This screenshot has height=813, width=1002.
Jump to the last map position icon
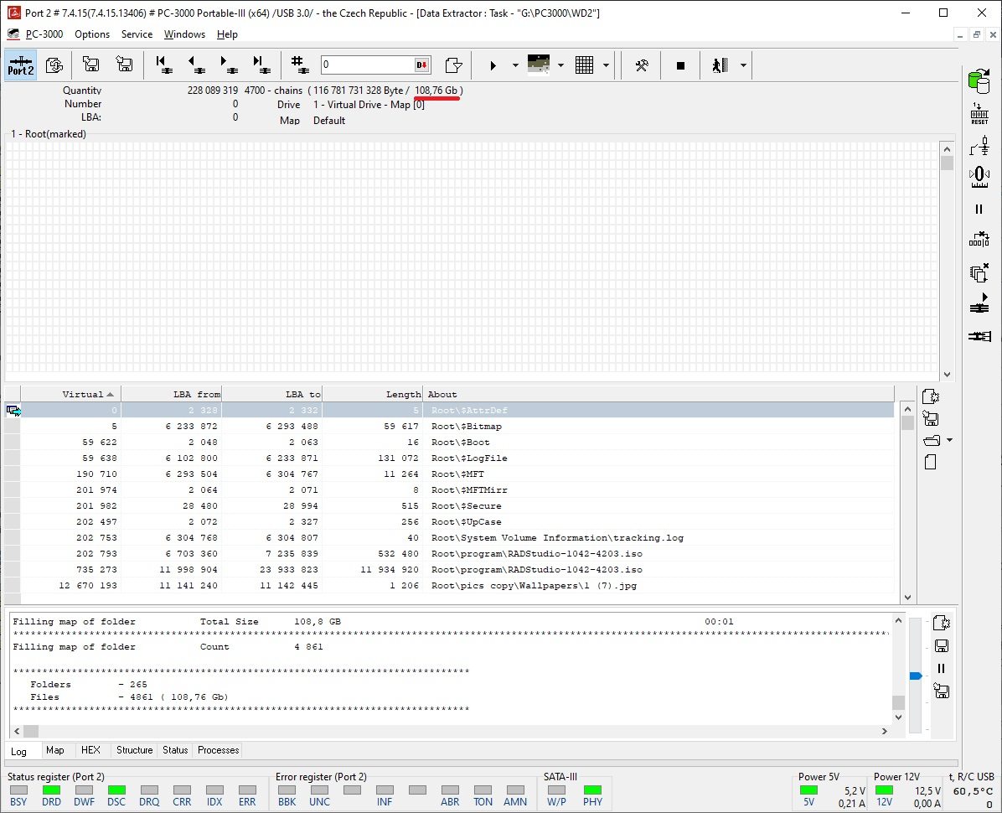[x=260, y=65]
